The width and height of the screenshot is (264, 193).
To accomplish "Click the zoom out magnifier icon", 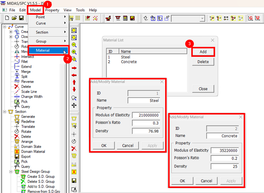I will pyautogui.click(x=74, y=45).
